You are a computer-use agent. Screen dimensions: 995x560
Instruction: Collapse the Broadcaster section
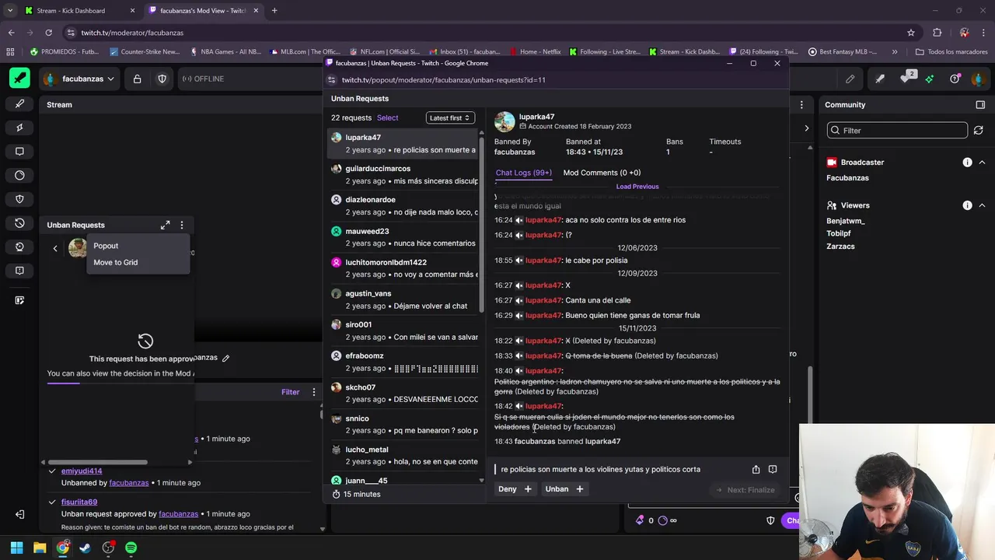pyautogui.click(x=982, y=163)
